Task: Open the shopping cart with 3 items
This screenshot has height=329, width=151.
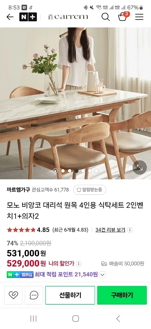Action: tap(123, 16)
